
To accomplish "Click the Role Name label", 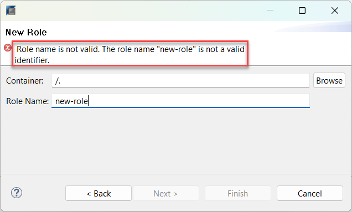I will (x=27, y=101).
